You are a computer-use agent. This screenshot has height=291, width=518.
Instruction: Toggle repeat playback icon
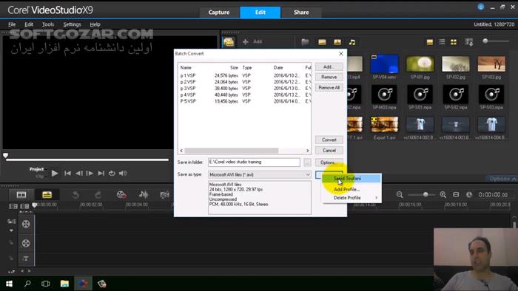click(x=112, y=173)
